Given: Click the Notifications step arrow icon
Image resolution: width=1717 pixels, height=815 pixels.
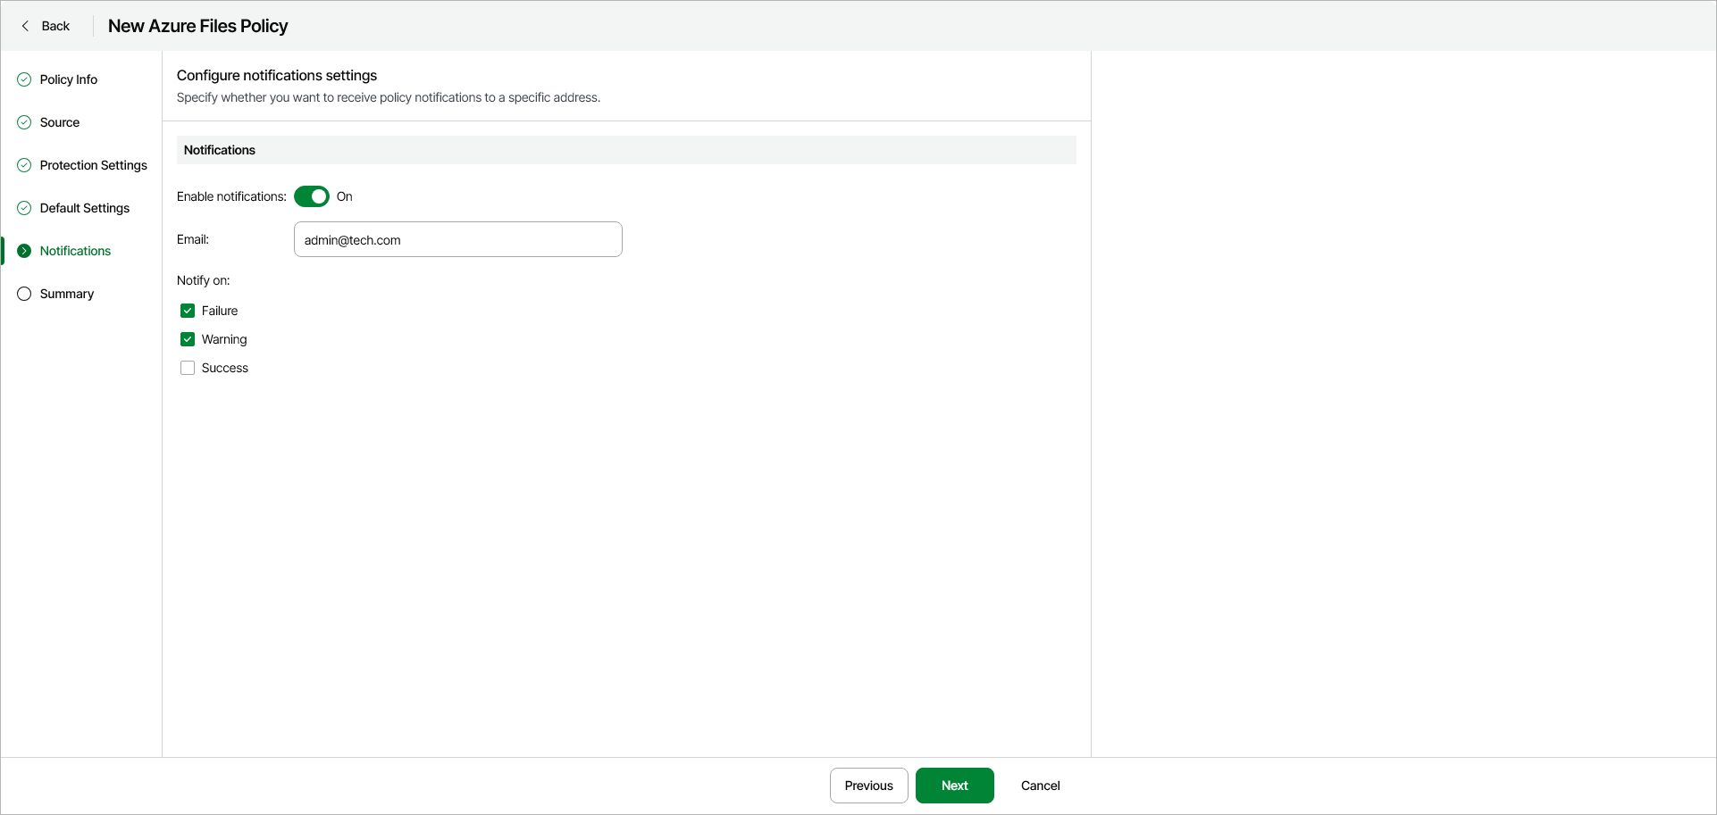Looking at the screenshot, I should click(24, 251).
